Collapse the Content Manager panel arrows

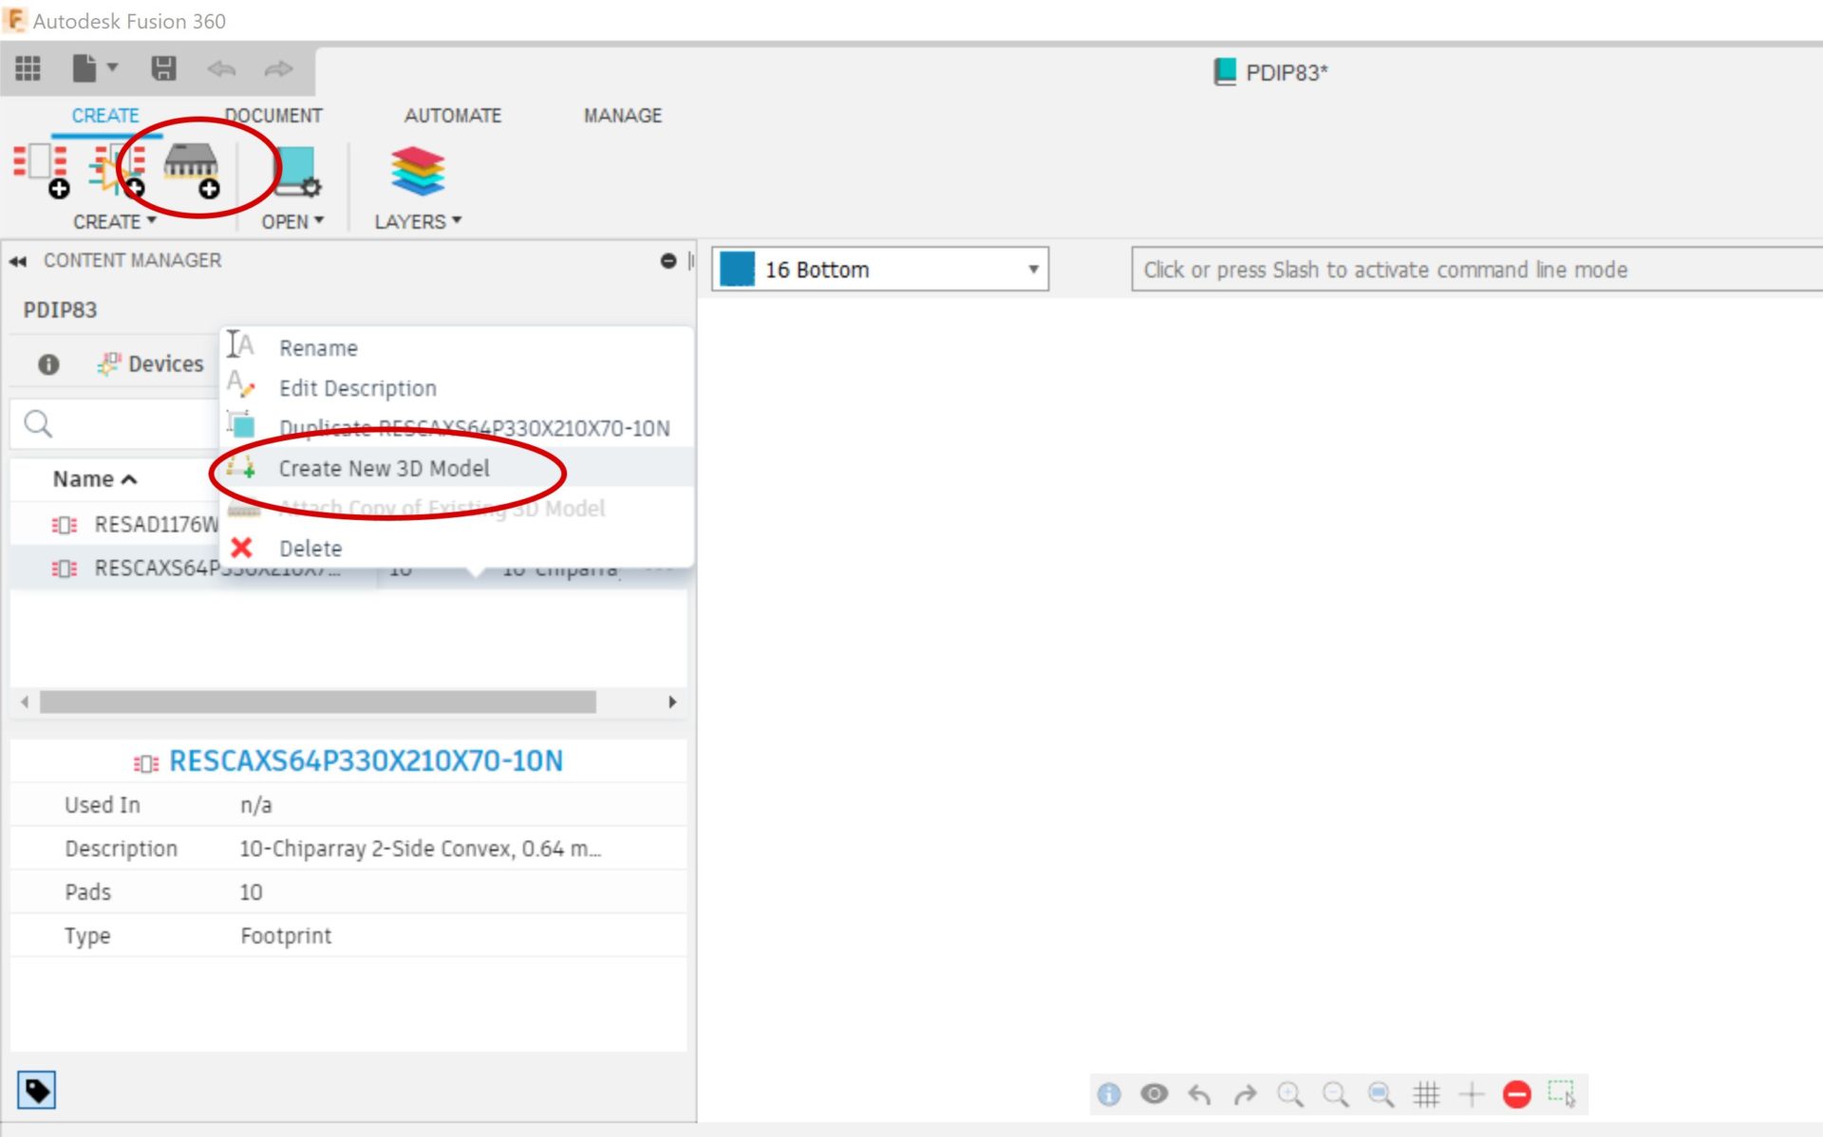click(x=18, y=261)
